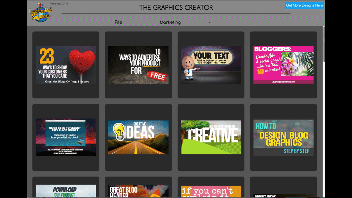
Task: Click the dropdown arrow beside Marketing
Action: pos(209,23)
